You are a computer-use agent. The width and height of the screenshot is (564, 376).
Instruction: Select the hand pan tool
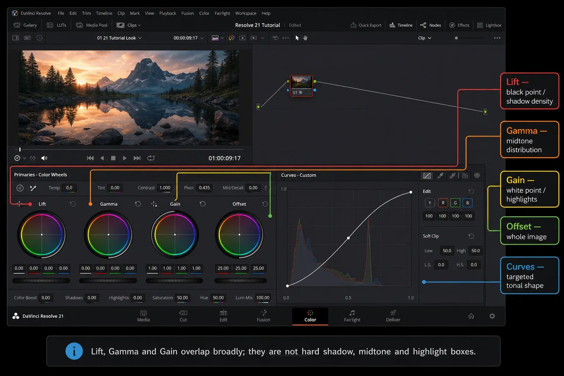pos(305,38)
